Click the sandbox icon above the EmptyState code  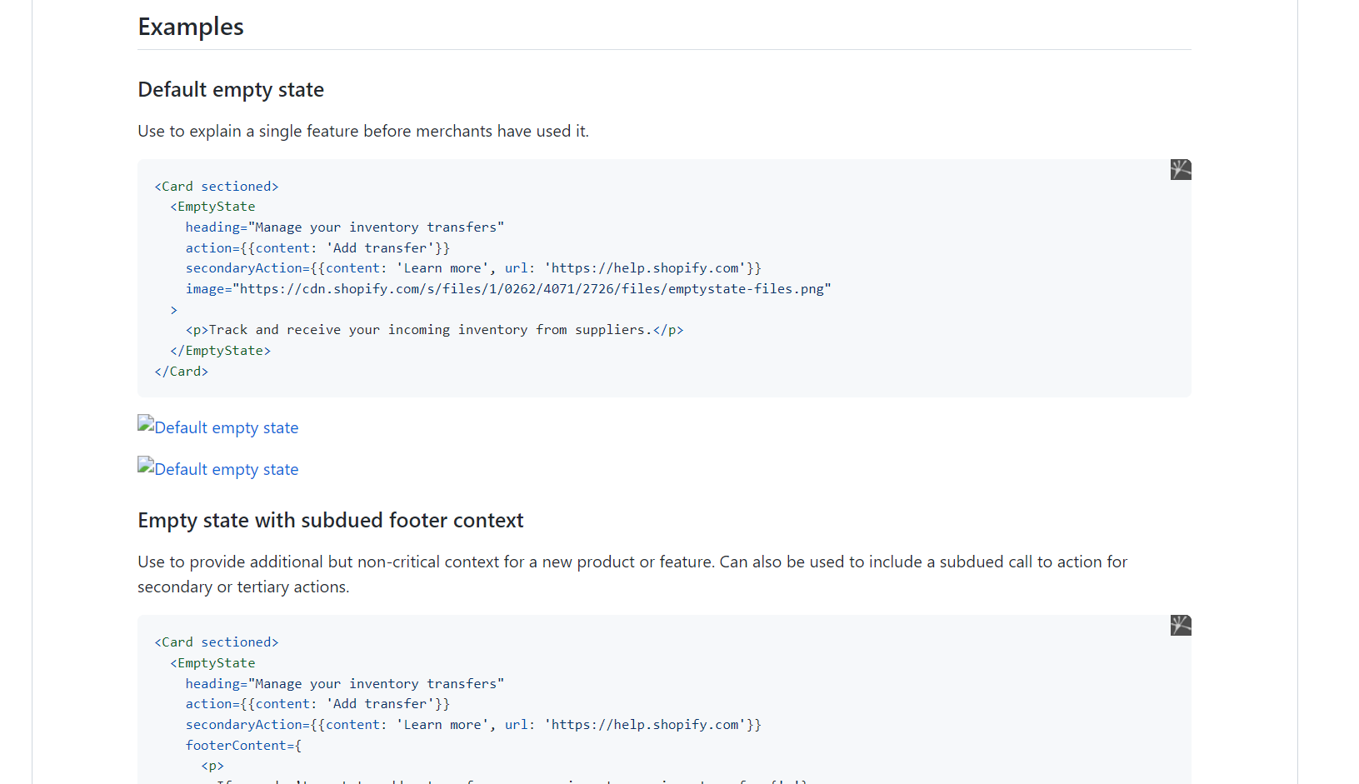tap(1181, 169)
